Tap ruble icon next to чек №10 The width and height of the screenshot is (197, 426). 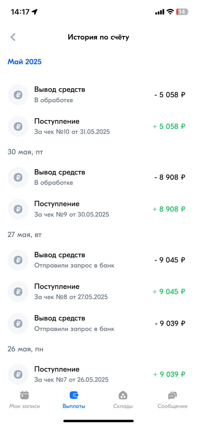(x=18, y=126)
